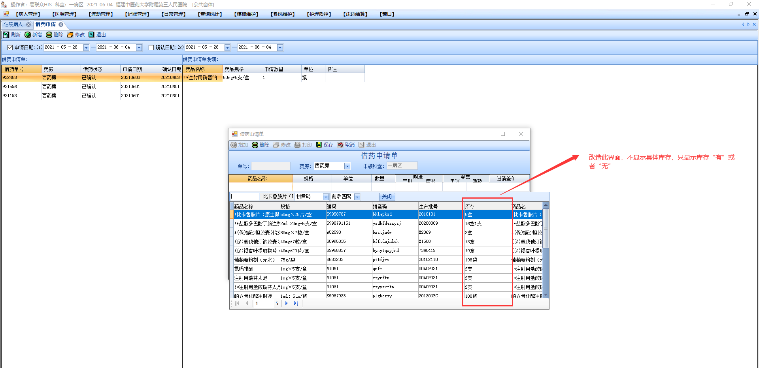The image size is (759, 368).
Task: Go to previous page of drug list
Action: pos(247,303)
